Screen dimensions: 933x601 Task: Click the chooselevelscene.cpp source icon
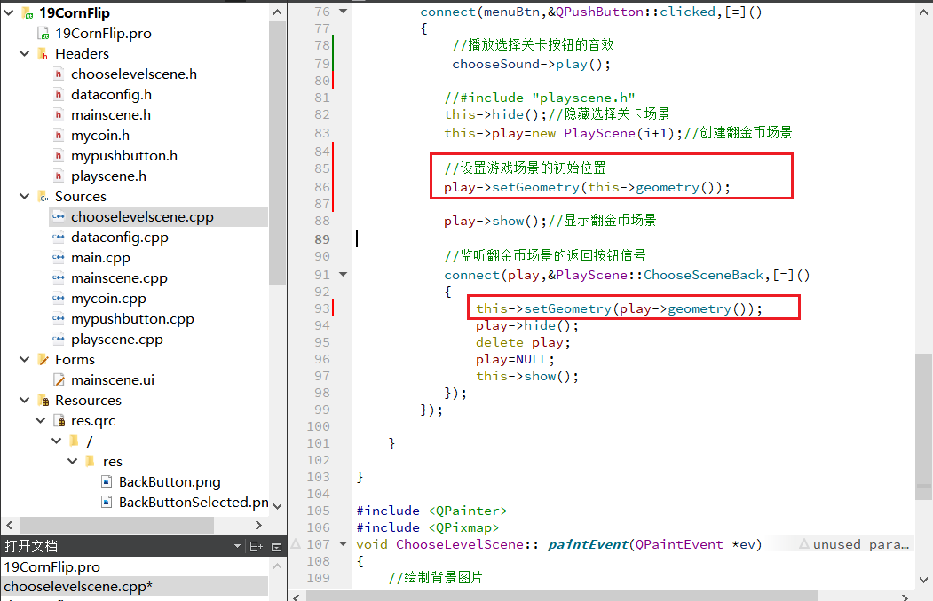pos(59,217)
